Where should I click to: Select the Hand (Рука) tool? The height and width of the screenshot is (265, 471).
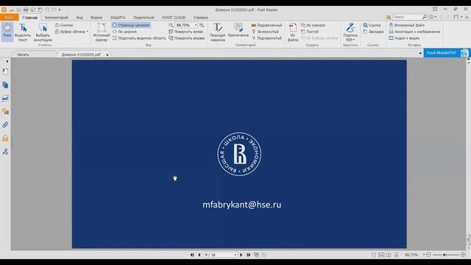[7, 31]
